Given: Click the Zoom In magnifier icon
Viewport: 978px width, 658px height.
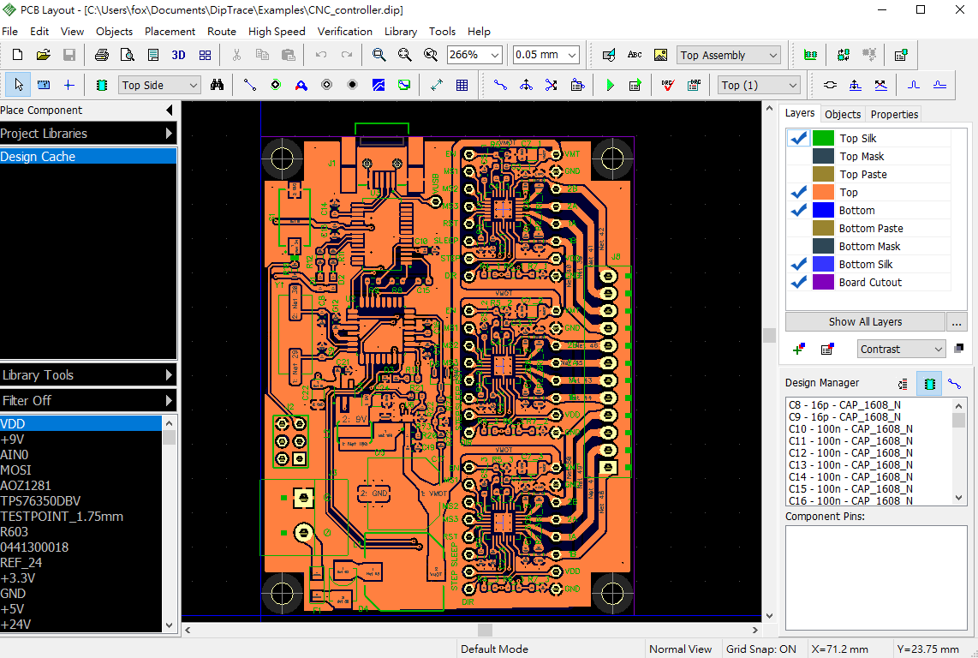Looking at the screenshot, I should (379, 55).
